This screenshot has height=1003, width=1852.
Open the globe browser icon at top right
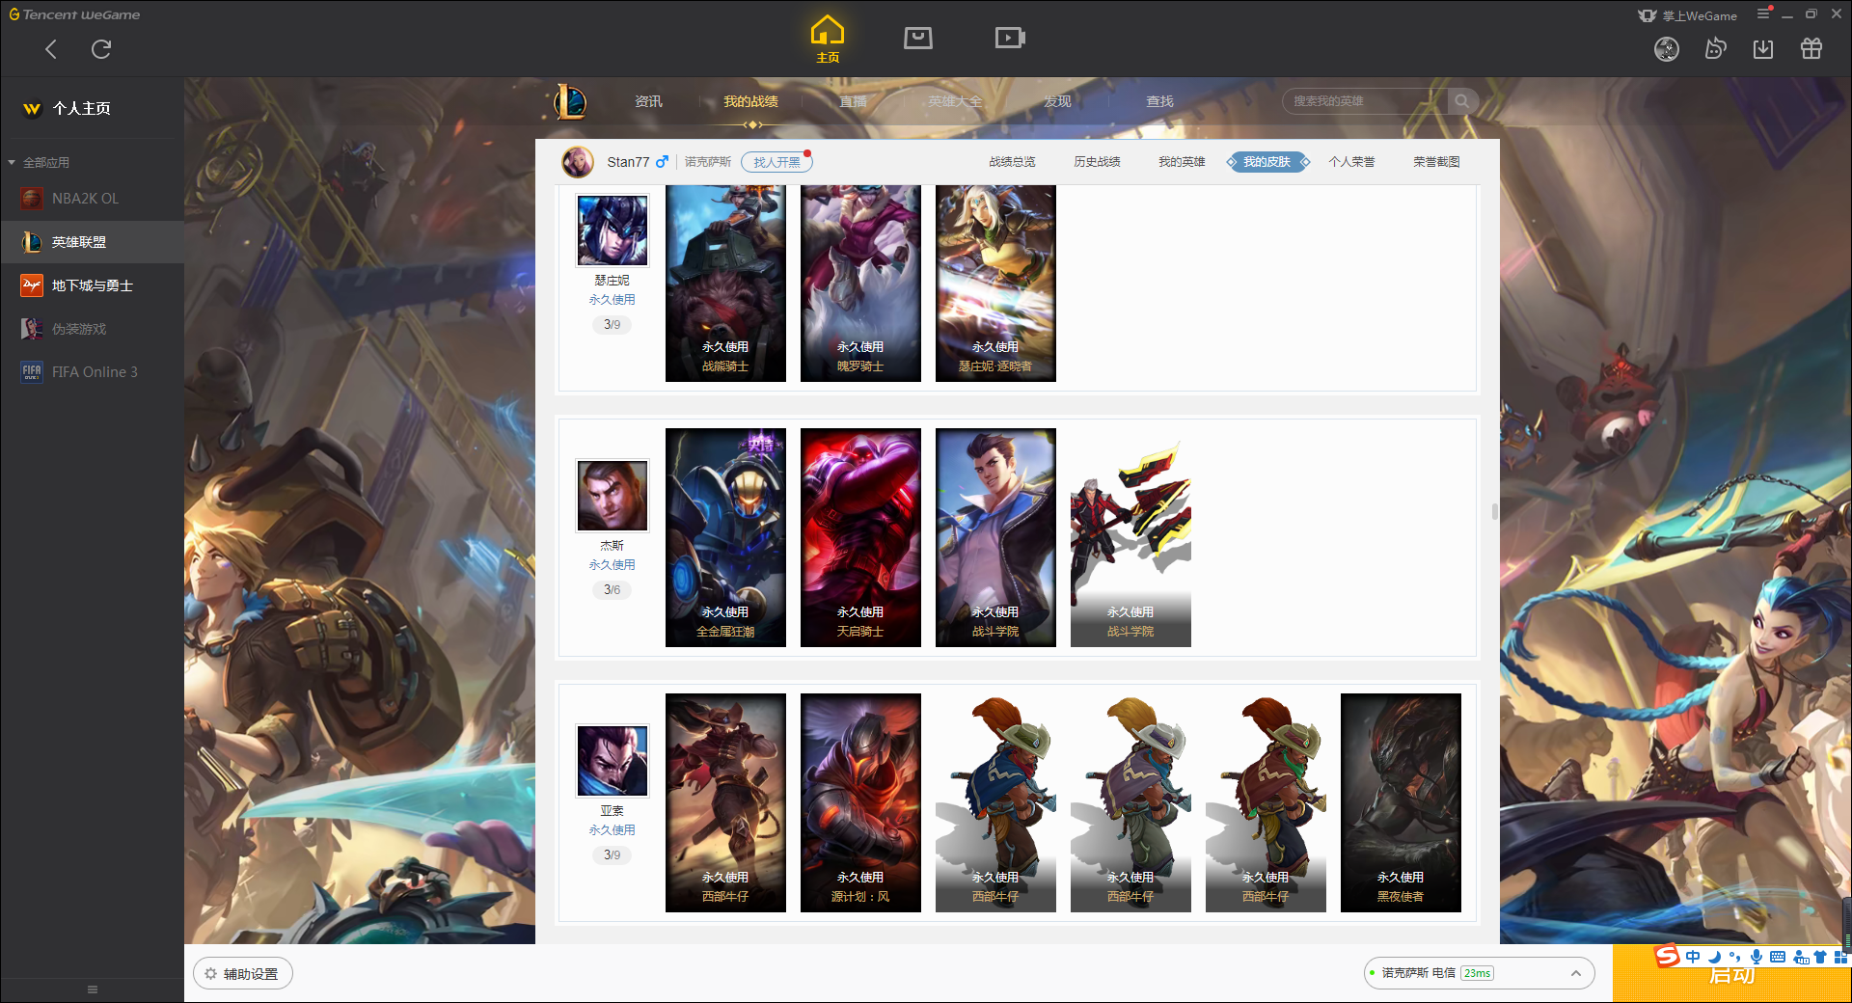1667,49
